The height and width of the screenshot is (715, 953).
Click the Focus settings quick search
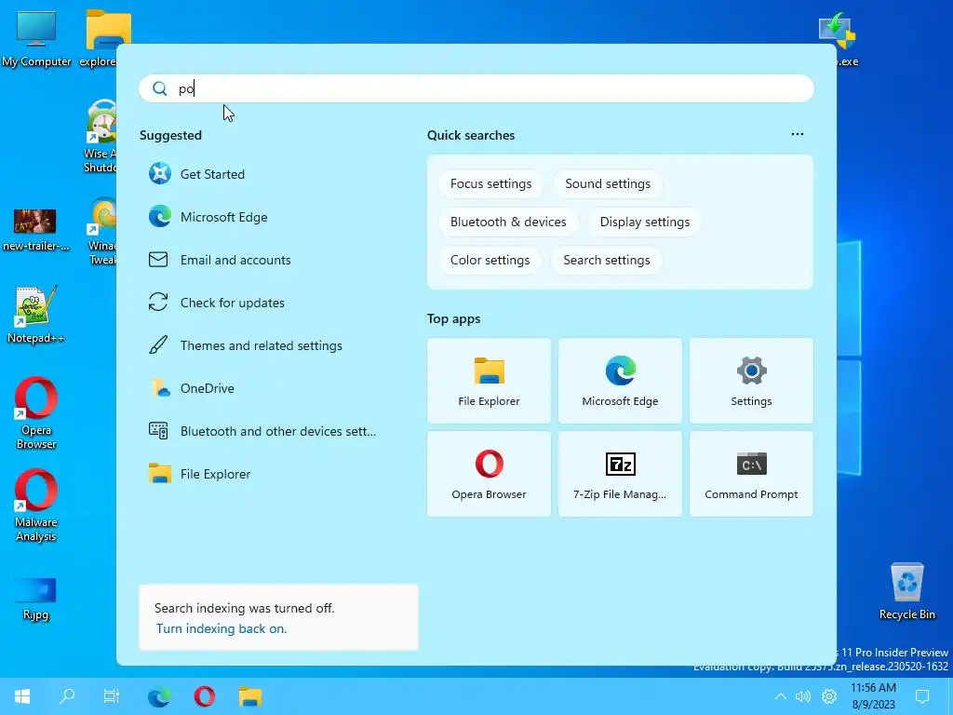(490, 183)
